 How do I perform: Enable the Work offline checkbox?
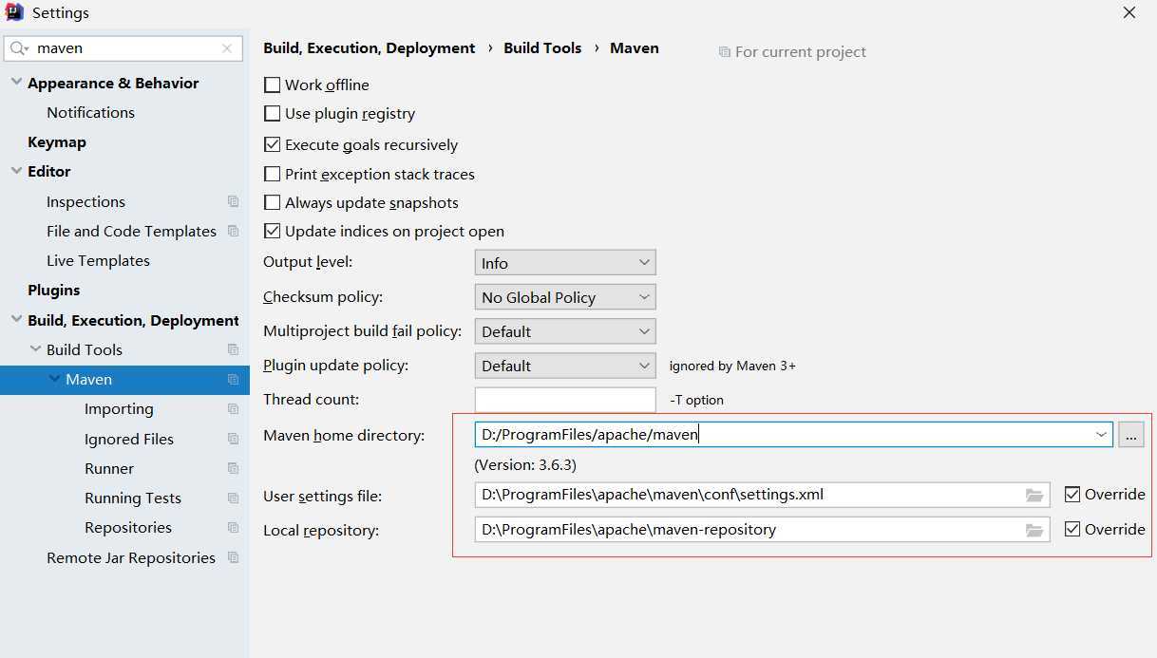pyautogui.click(x=273, y=85)
